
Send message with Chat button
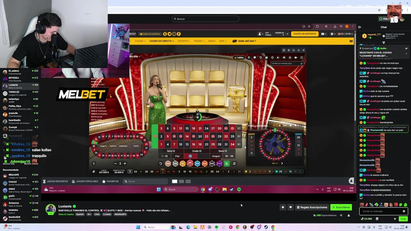[403, 219]
